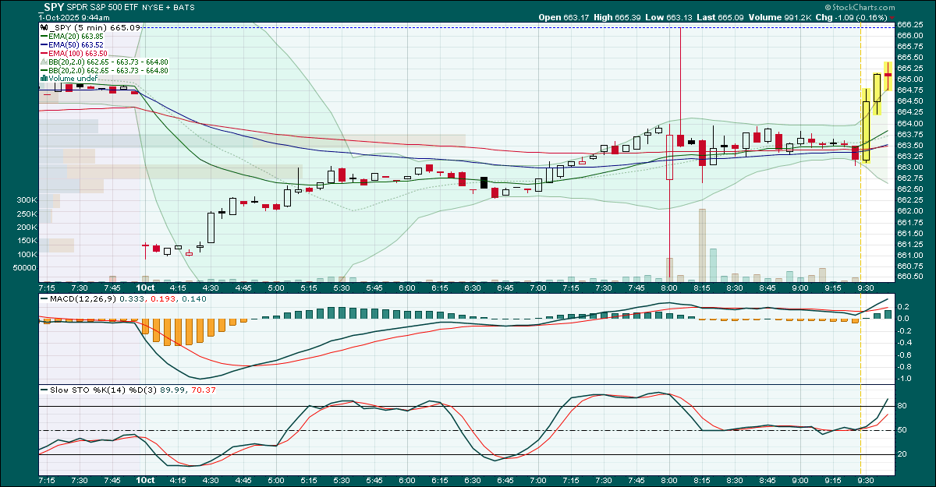
Task: Click the 150K volume axis label
Action: [x=27, y=241]
